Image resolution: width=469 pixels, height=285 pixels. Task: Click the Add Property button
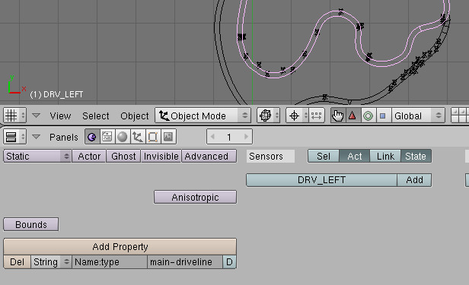(120, 246)
